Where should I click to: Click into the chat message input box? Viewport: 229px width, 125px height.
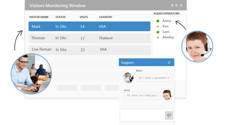[x=142, y=115]
